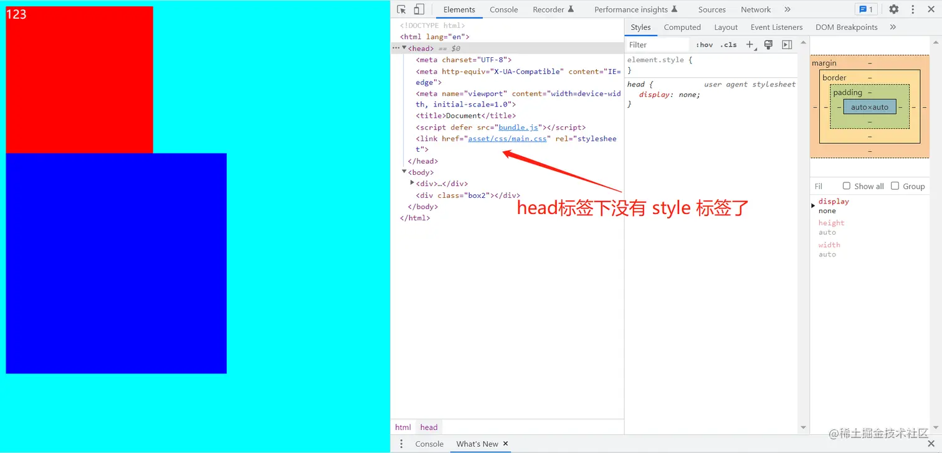942x453 pixels.
Task: Toggle the device toolbar icon
Action: 419,9
